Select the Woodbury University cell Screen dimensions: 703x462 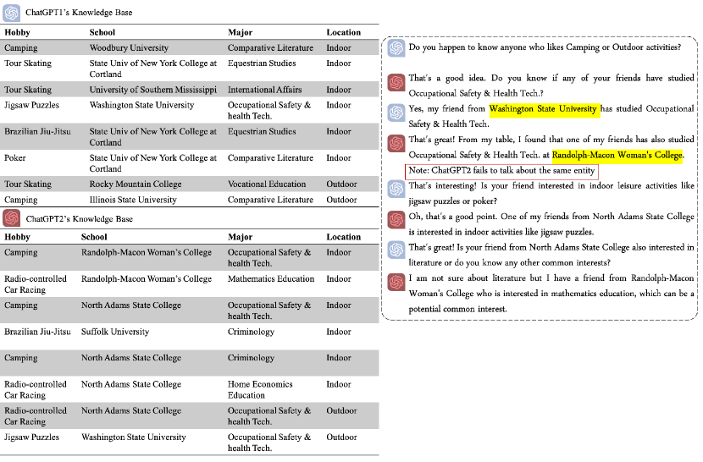129,47
